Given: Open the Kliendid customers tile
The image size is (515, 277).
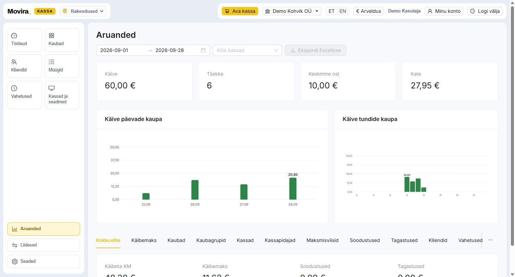Looking at the screenshot, I should 25,66.
